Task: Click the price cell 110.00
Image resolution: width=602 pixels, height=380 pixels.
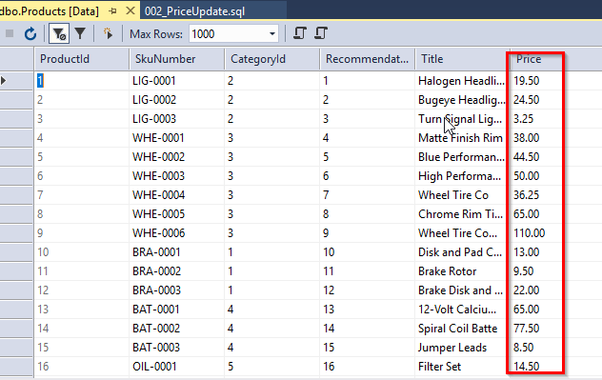Action: [536, 233]
